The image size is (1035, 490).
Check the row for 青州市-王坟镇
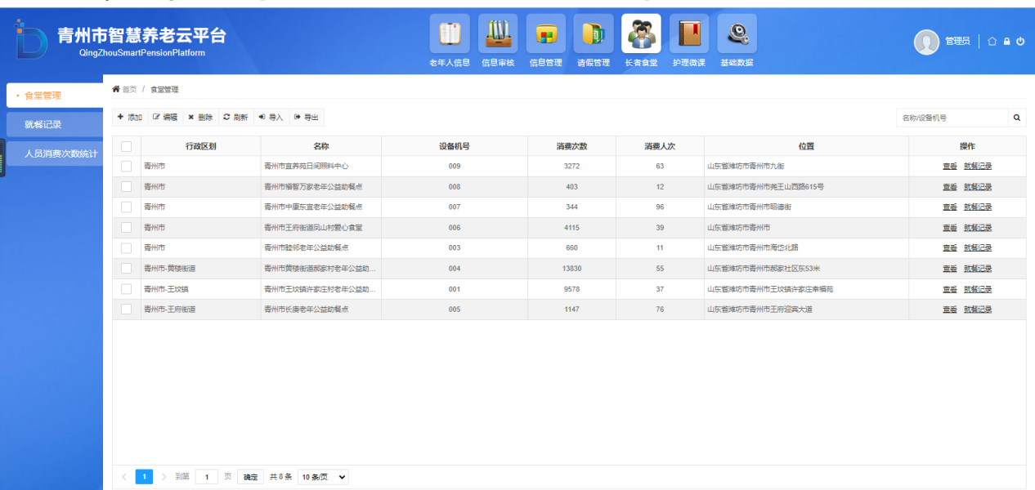pyautogui.click(x=126, y=289)
